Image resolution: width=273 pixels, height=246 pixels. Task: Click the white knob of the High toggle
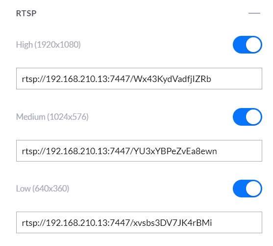253,45
